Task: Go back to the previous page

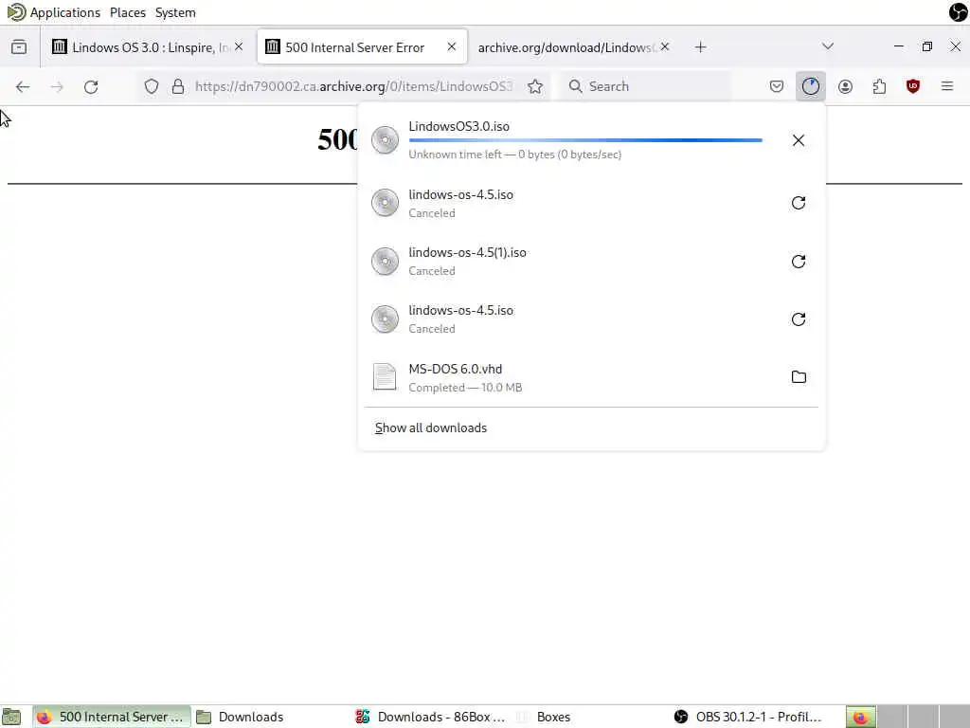Action: (23, 86)
